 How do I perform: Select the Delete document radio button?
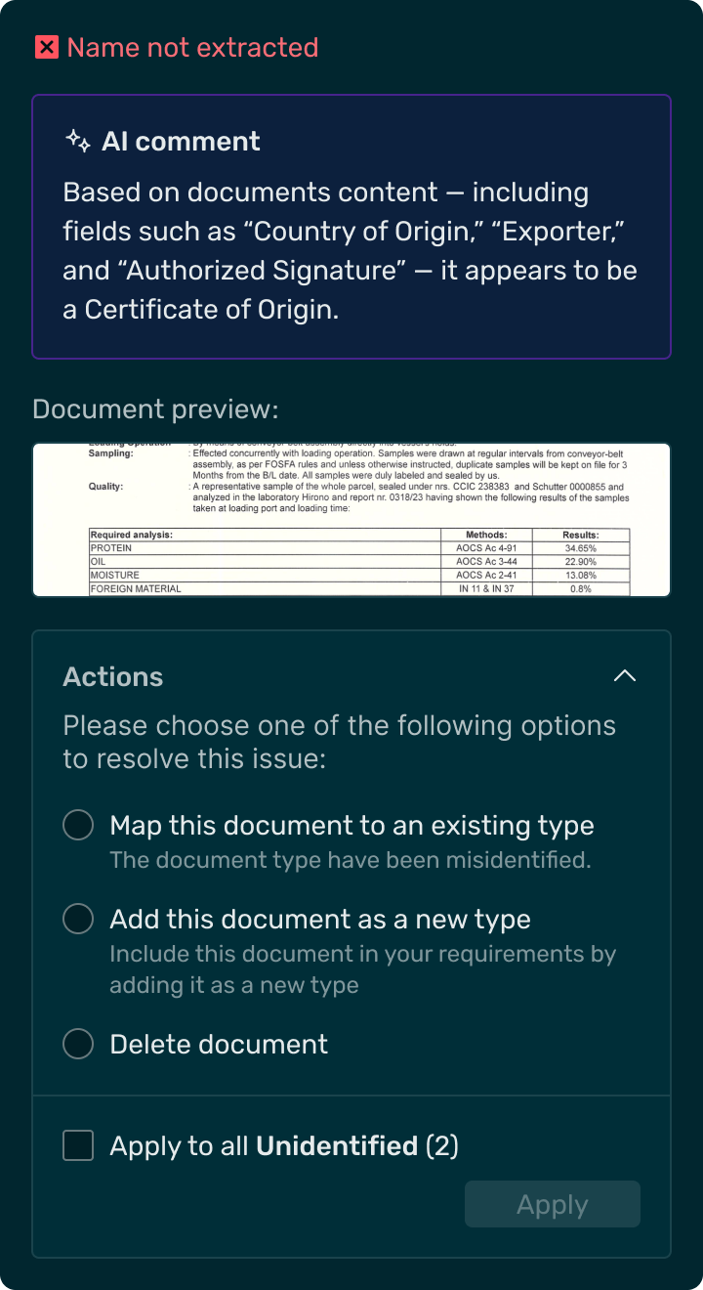click(78, 1044)
